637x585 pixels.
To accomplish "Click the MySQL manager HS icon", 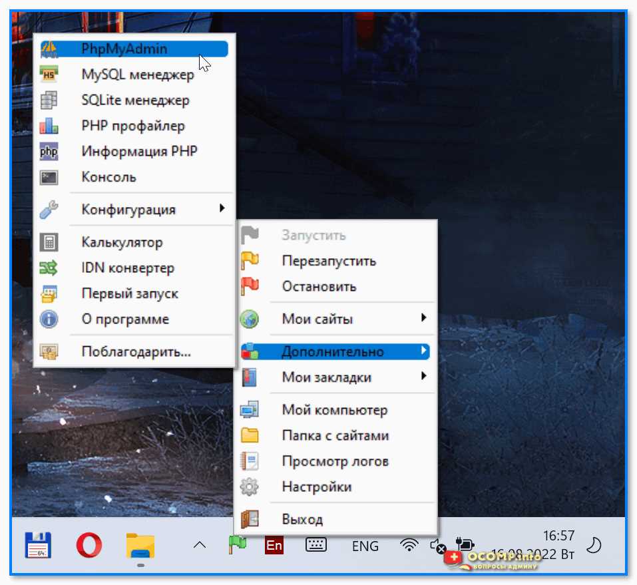I will 49,75.
